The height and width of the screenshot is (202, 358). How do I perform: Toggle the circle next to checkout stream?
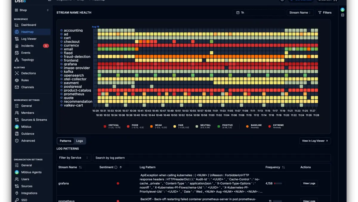coord(61,41)
